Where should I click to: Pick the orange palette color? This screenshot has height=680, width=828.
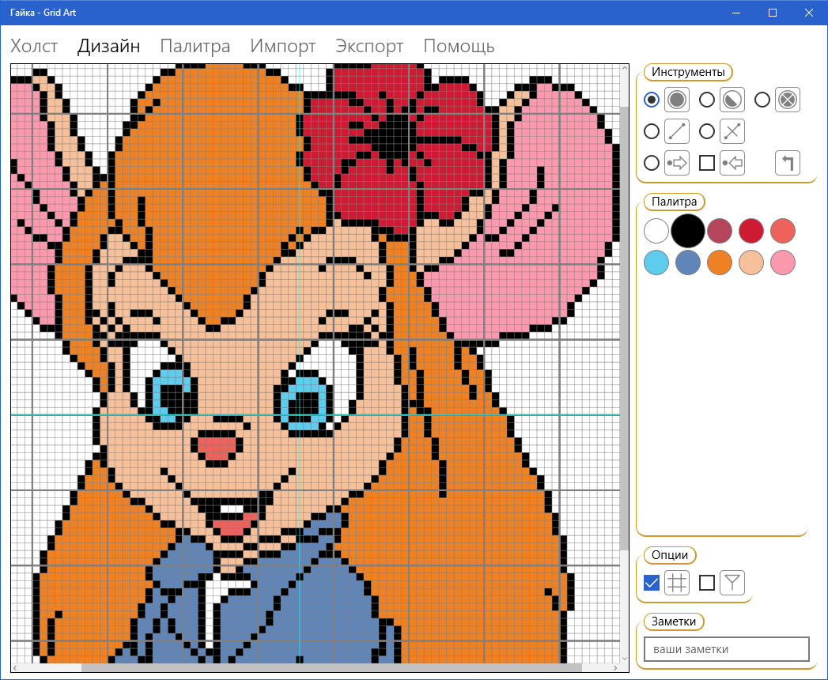tap(720, 263)
